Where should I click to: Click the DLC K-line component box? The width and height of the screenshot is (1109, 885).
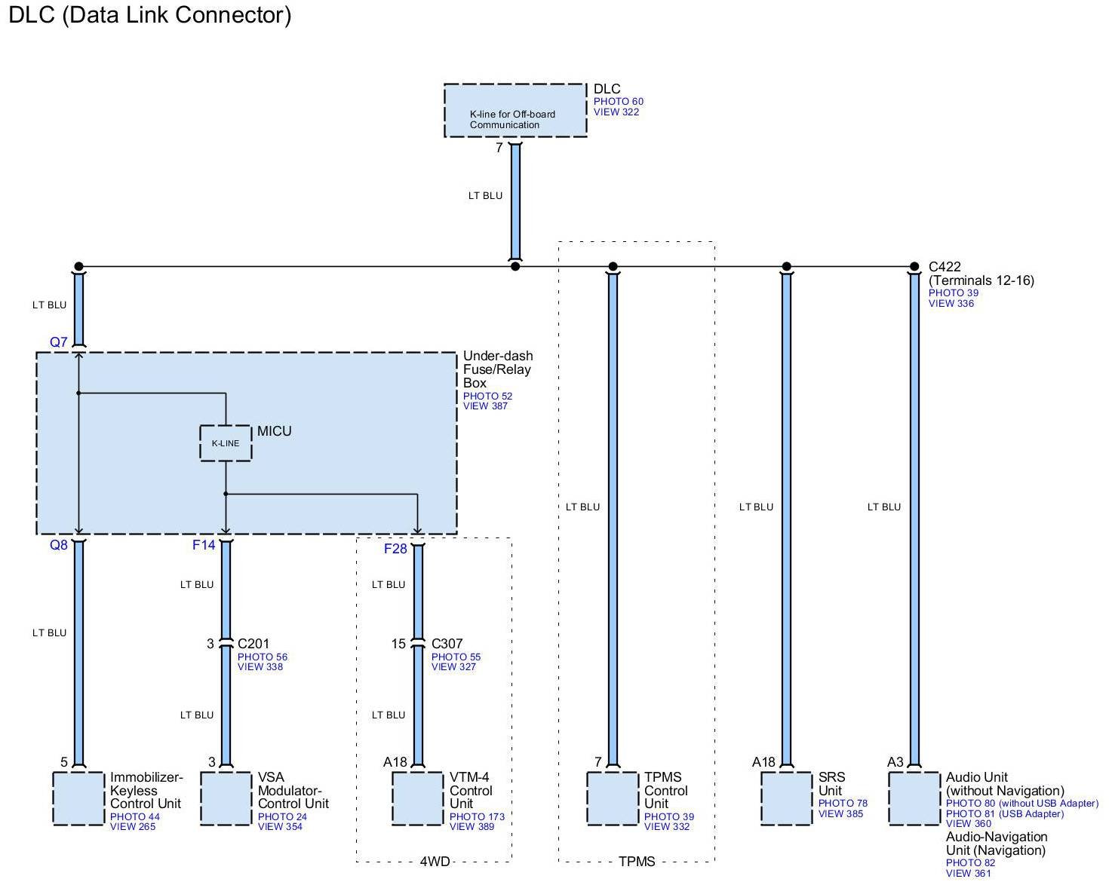pos(515,111)
